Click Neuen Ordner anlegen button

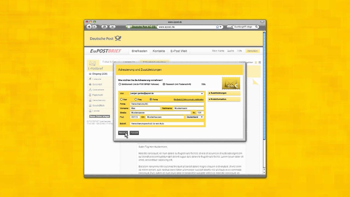click(100, 116)
